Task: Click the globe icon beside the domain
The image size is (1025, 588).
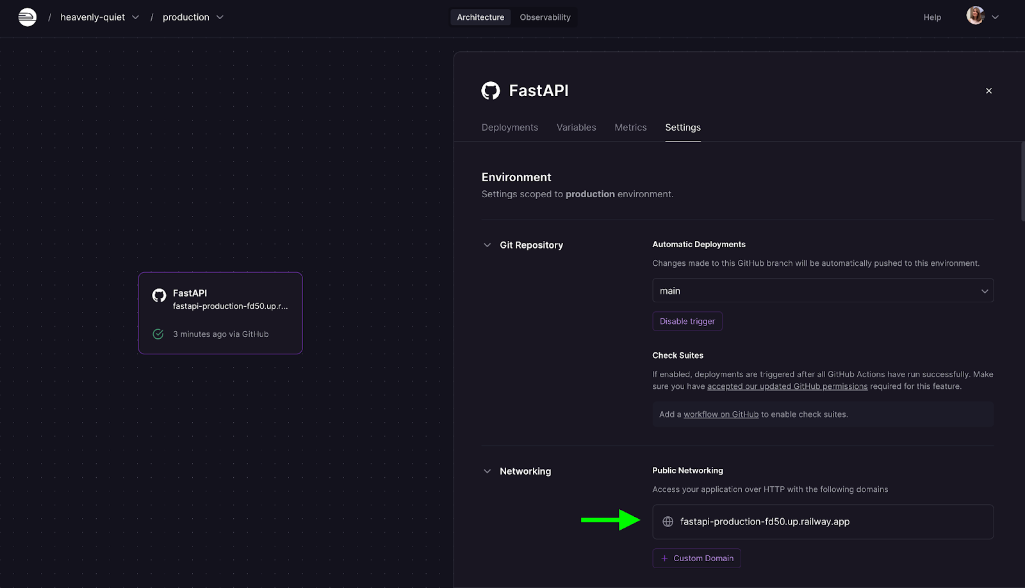Action: pyautogui.click(x=668, y=521)
